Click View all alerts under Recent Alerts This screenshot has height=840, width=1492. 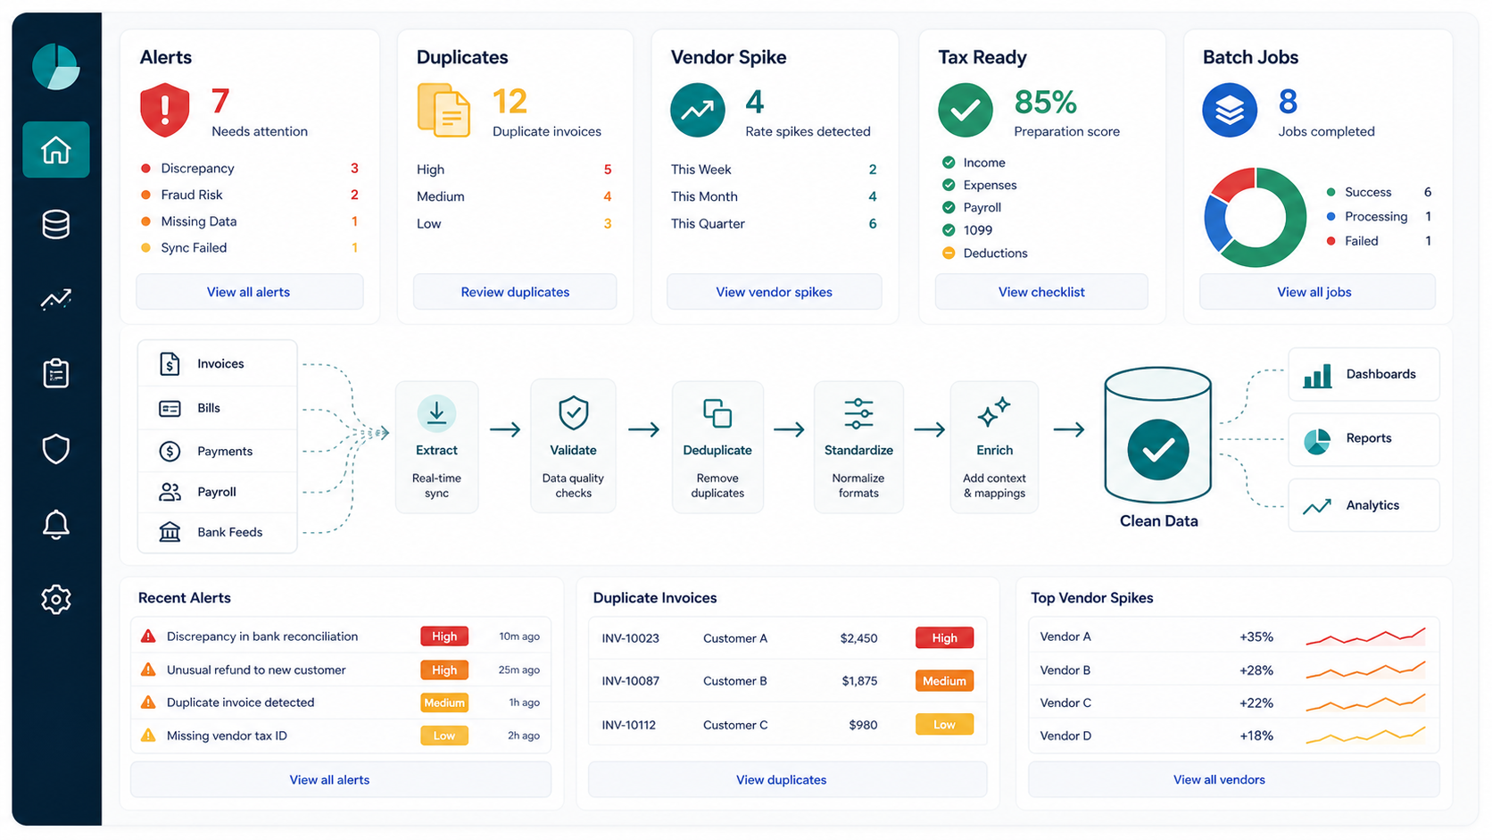pos(341,779)
